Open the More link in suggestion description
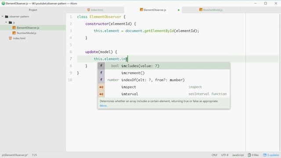 104,106
